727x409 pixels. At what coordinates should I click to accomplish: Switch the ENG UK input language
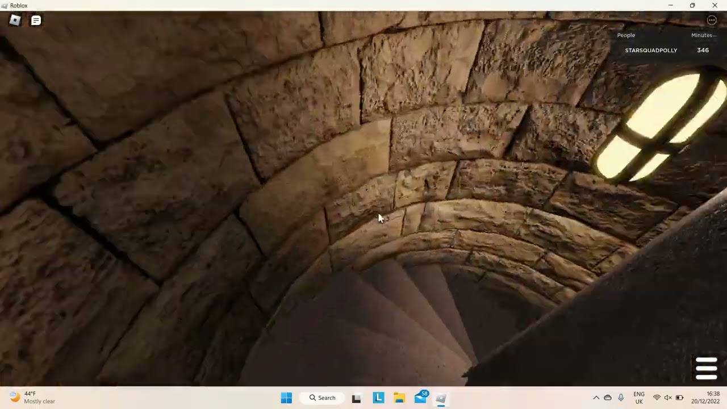pyautogui.click(x=639, y=398)
